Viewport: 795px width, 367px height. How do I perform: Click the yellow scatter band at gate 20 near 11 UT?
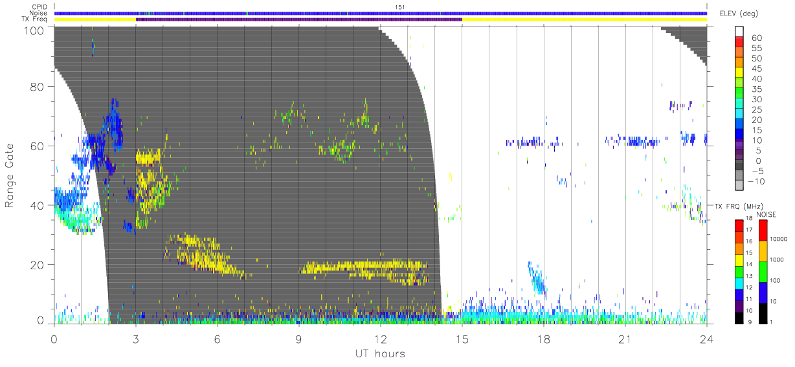click(x=364, y=265)
